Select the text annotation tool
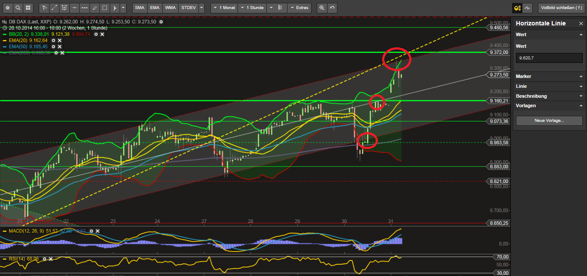Image resolution: width=587 pixels, height=276 pixels. 44,8
